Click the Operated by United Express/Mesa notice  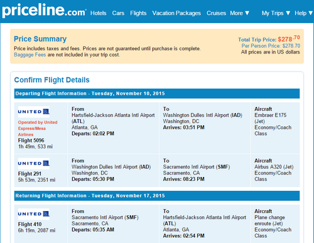click(38, 128)
